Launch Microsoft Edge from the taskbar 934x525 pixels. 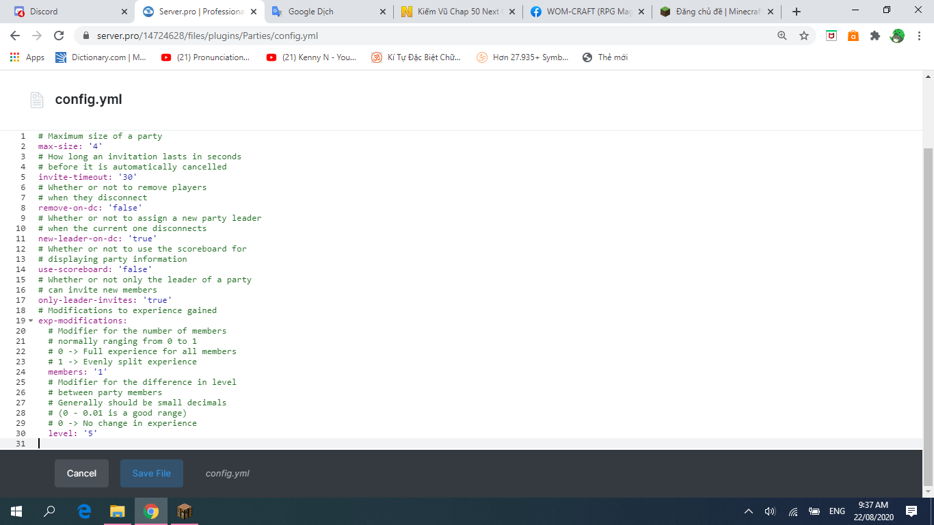tap(85, 511)
